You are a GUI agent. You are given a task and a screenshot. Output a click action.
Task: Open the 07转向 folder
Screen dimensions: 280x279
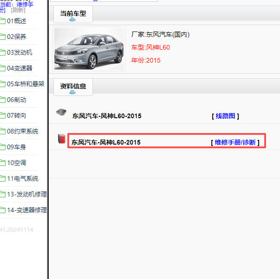[17, 115]
